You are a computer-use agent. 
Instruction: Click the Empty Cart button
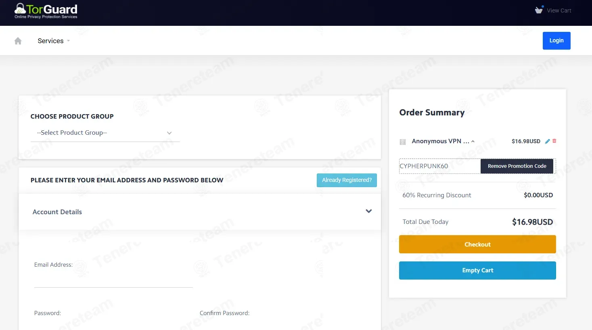[x=477, y=270]
